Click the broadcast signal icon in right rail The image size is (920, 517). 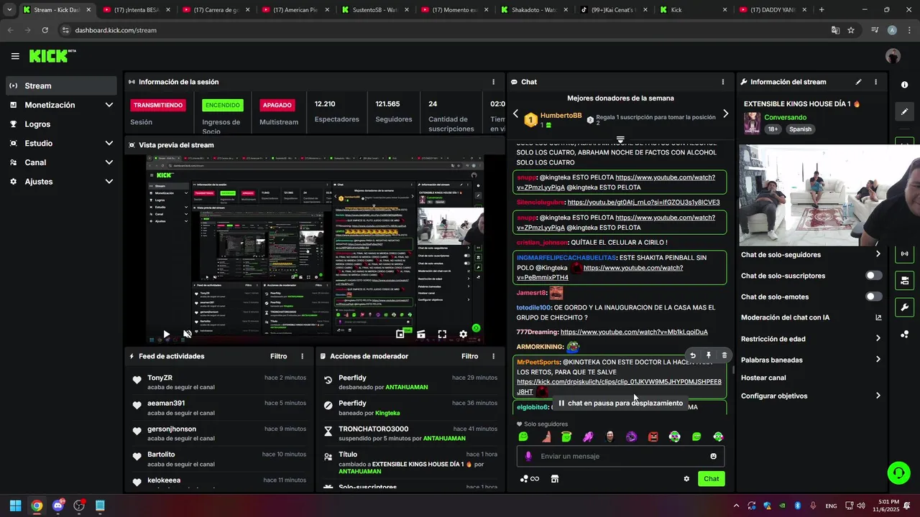(904, 253)
